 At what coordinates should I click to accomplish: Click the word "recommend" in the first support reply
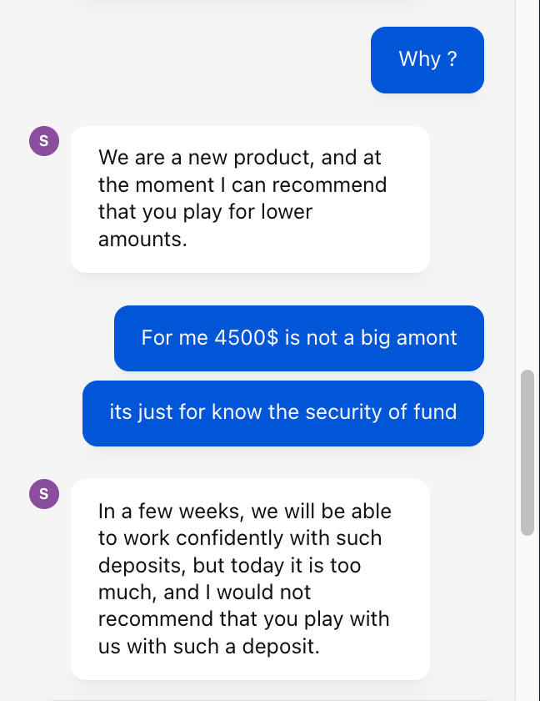[341, 184]
